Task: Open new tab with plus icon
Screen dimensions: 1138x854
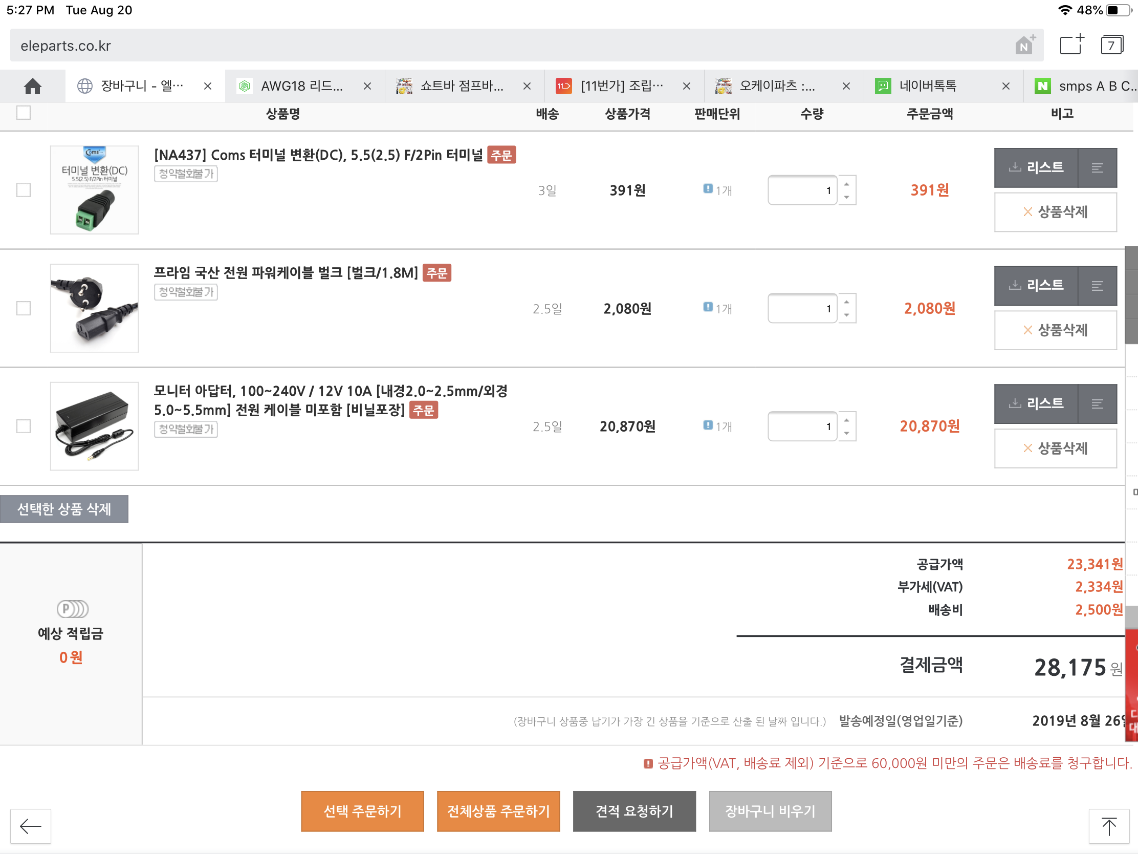Action: 1071,45
